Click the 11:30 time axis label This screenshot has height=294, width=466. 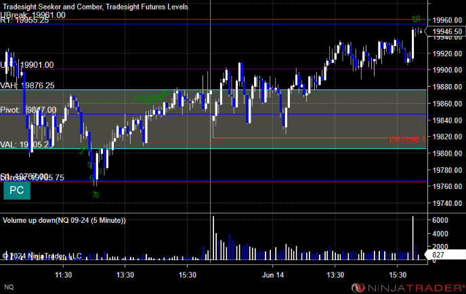click(x=63, y=275)
